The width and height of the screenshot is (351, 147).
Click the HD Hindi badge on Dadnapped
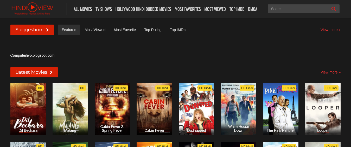[205, 88]
